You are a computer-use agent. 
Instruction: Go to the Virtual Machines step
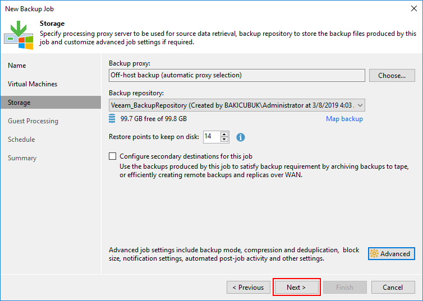pos(33,84)
